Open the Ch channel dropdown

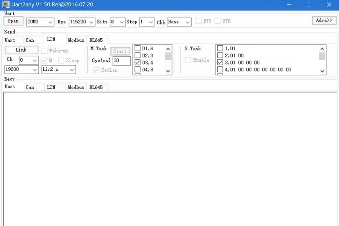coord(35,60)
